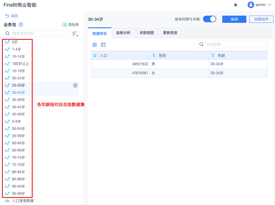Select the 20-24岁 dataset
This screenshot has height=205, width=275.
point(18,78)
